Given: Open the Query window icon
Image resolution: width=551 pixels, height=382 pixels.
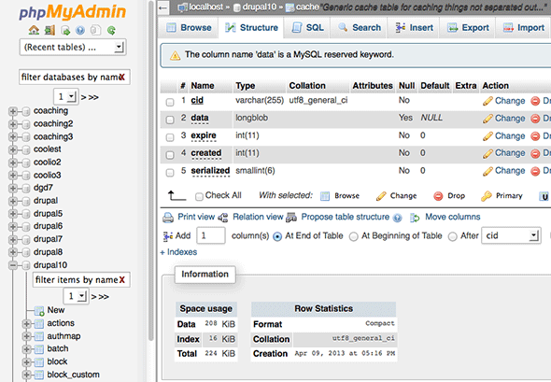Looking at the screenshot, I should click(x=65, y=31).
